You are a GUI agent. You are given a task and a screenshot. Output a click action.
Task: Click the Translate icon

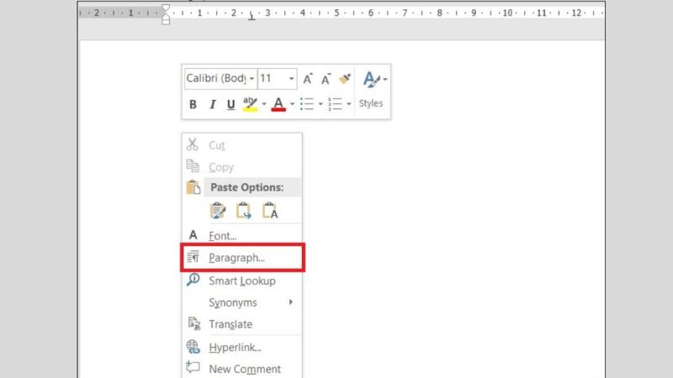coord(194,323)
